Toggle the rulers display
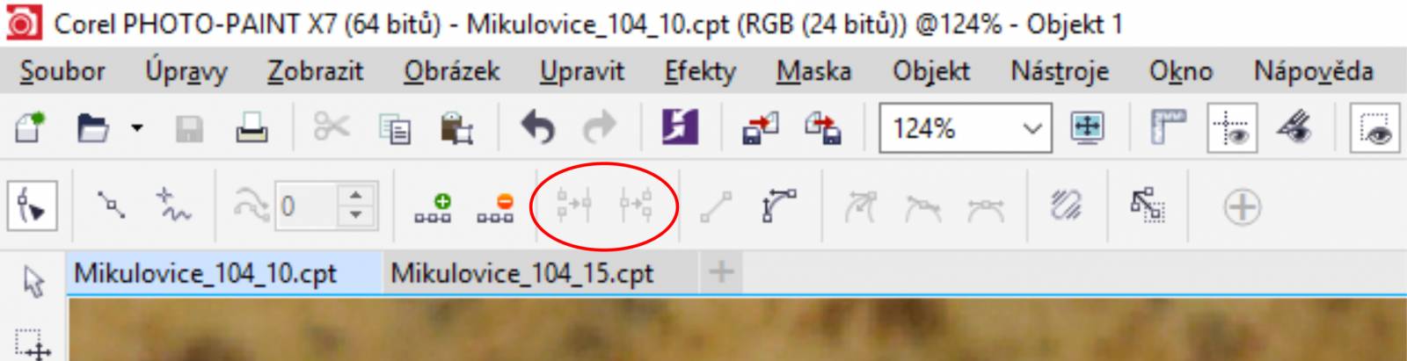 click(1168, 129)
